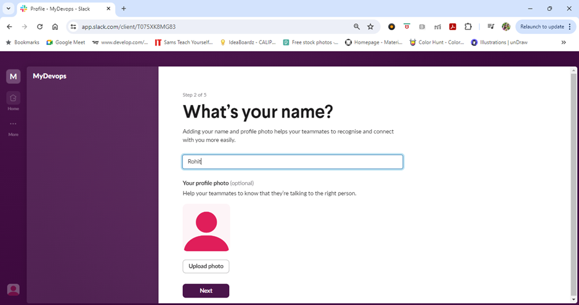The image size is (579, 305).
Task: Minimize the browser window
Action: [530, 9]
